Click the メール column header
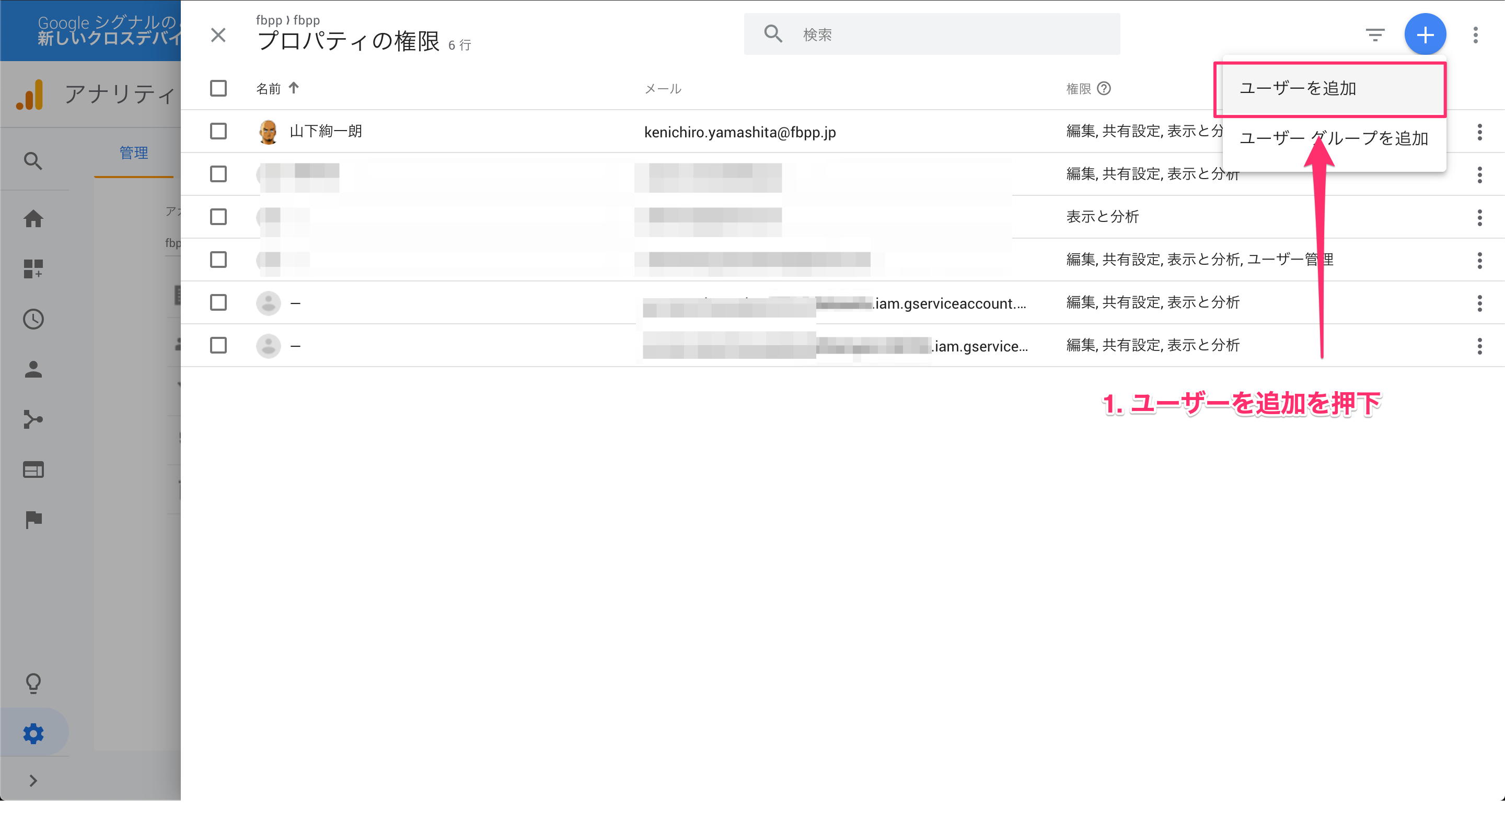The height and width of the screenshot is (822, 1505). click(663, 89)
